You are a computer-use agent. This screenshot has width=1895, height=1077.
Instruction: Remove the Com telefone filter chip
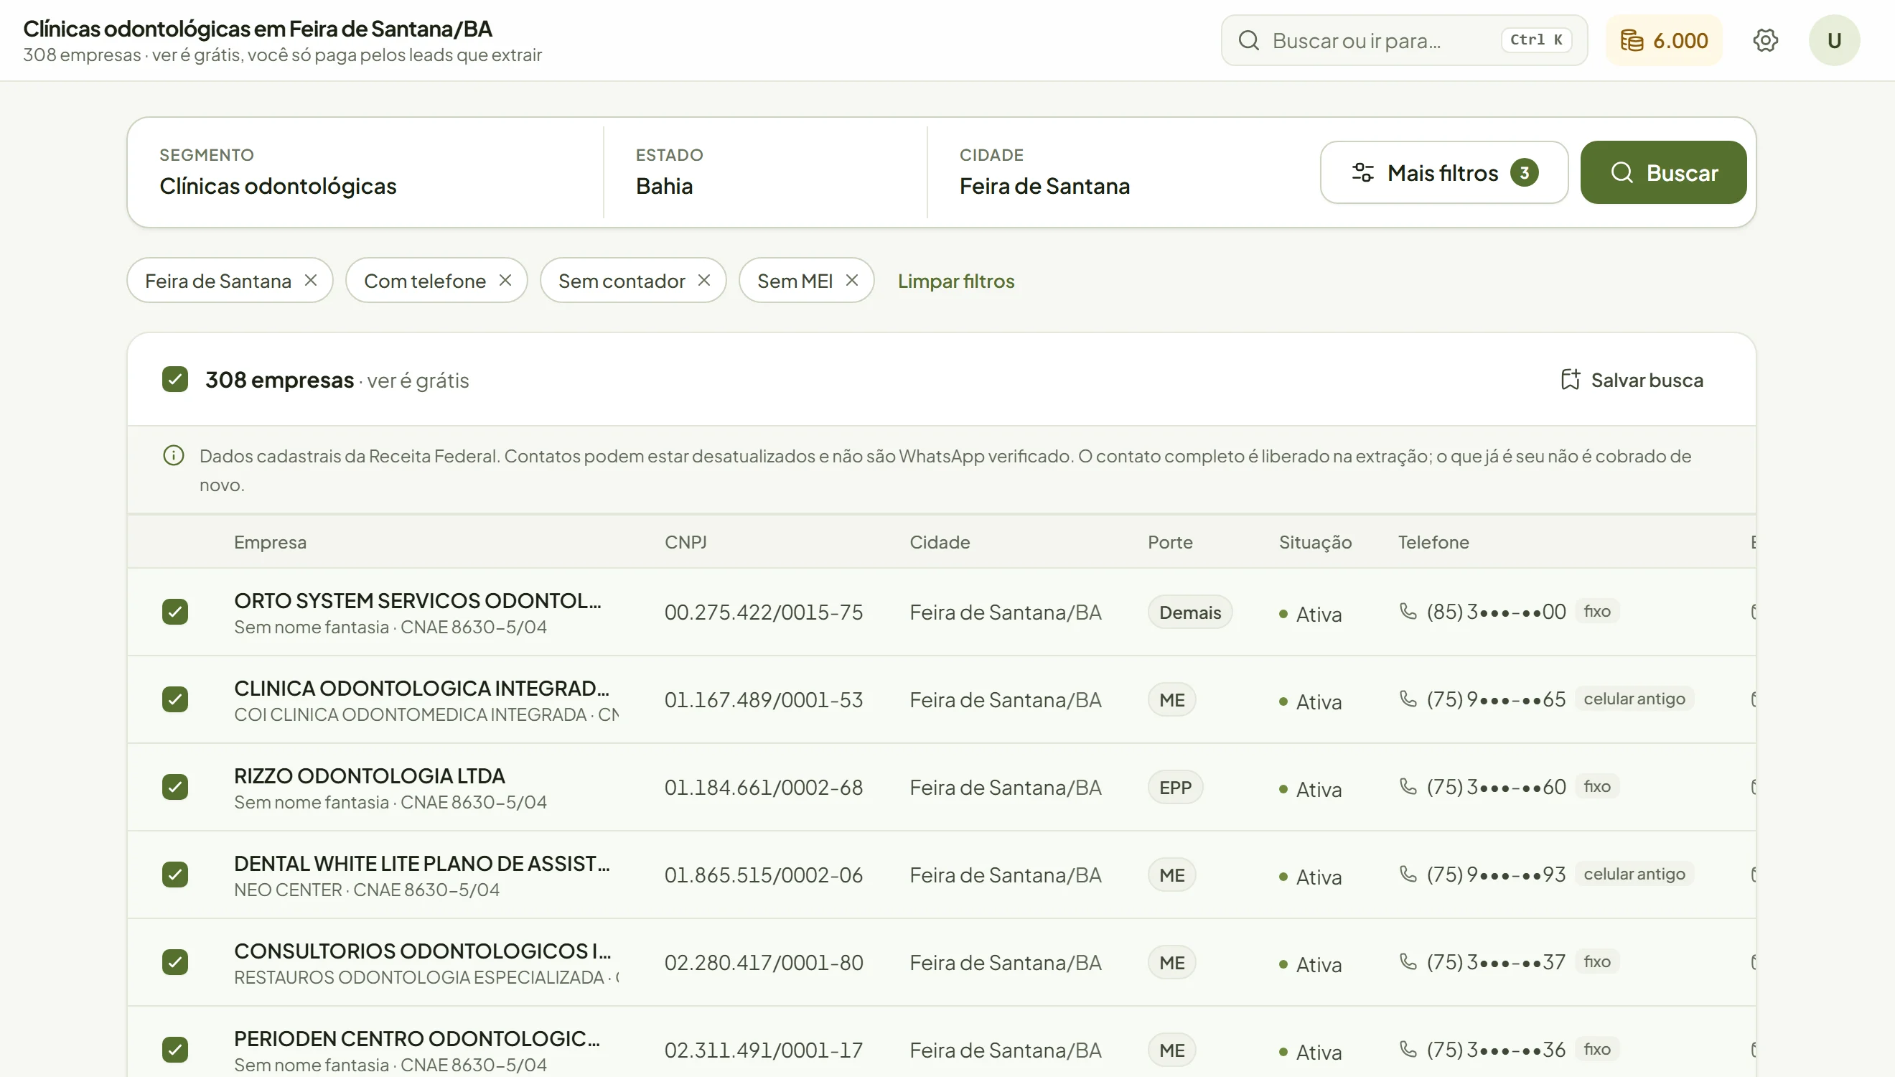click(x=505, y=280)
